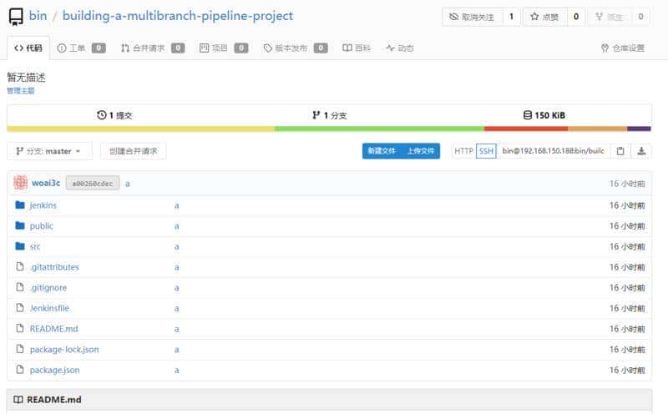Click the README.md book icon header
The image size is (668, 414).
click(18, 400)
